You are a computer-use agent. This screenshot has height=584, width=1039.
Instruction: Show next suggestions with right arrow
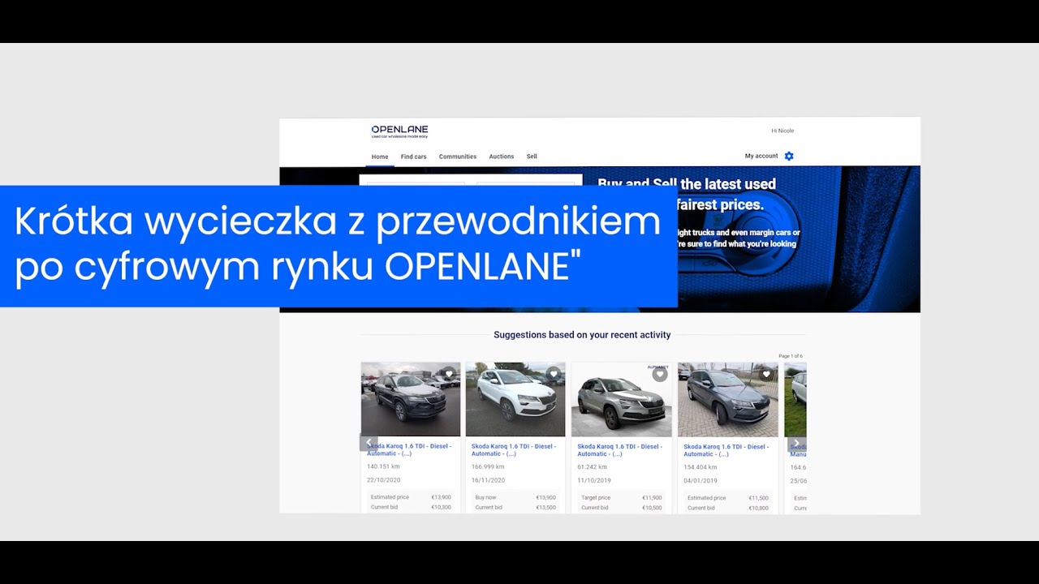coord(796,443)
